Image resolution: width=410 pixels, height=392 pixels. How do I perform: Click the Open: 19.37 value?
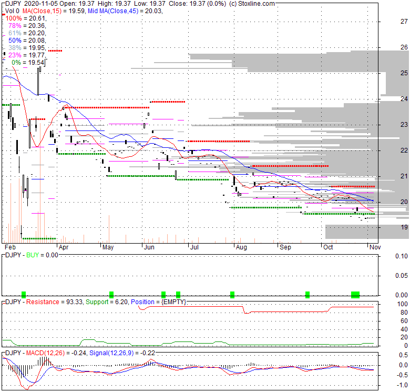[x=77, y=4]
